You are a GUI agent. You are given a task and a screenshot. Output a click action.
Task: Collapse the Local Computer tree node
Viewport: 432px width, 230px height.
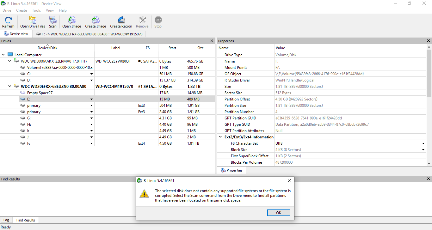pyautogui.click(x=3, y=55)
